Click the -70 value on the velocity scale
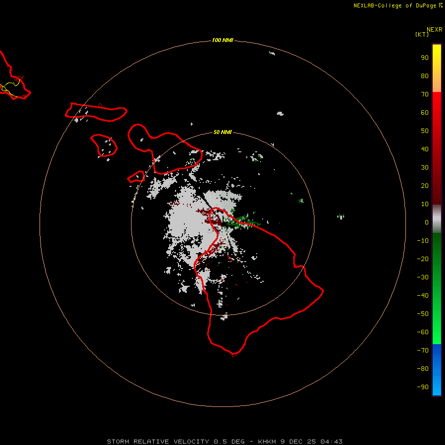Viewport: 445px width, 445px height. (x=423, y=351)
